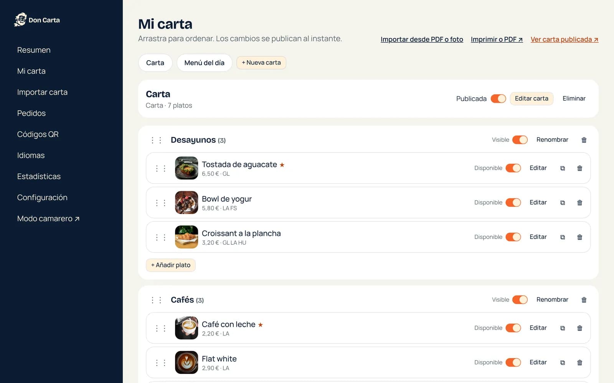Delete the Cafés section with trash icon
Screen dimensions: 614x383
click(x=584, y=300)
